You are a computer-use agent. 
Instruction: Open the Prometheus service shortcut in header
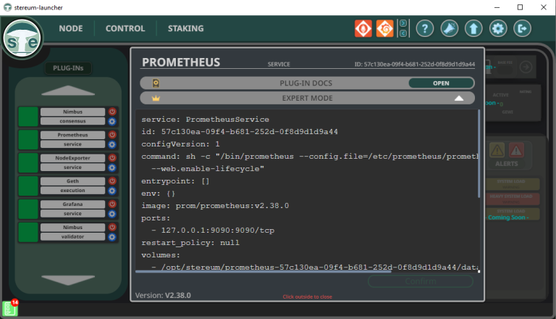[x=363, y=28]
